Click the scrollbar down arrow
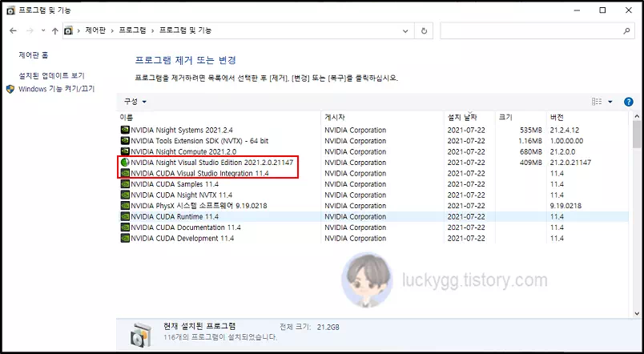The height and width of the screenshot is (354, 644). tap(637, 314)
